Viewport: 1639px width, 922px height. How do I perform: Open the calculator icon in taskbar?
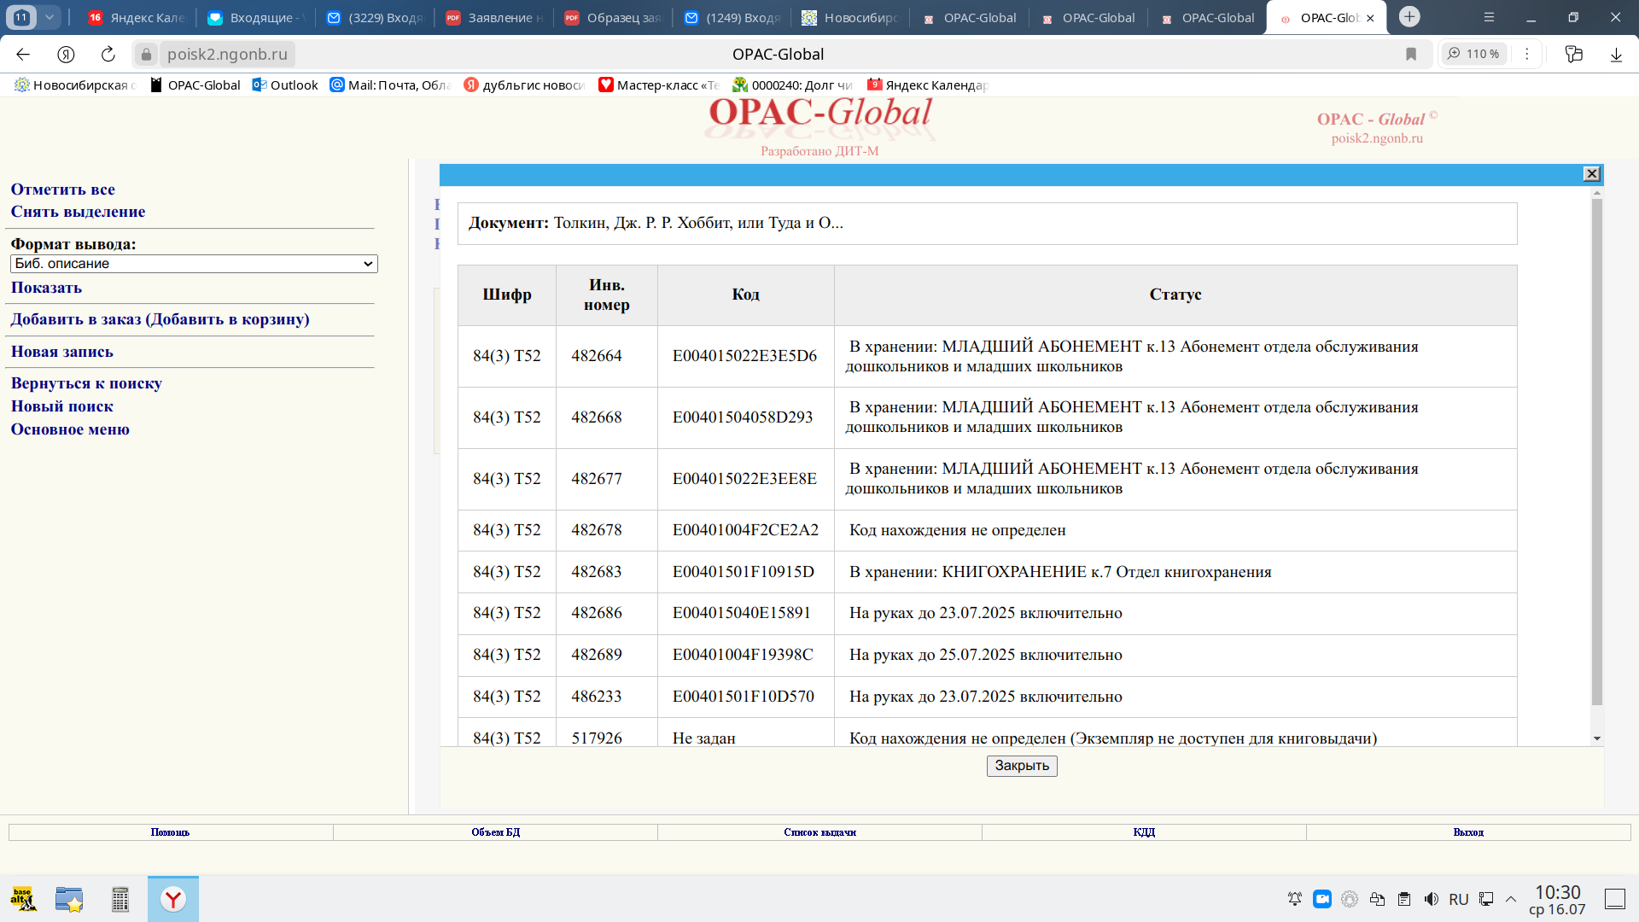120,899
